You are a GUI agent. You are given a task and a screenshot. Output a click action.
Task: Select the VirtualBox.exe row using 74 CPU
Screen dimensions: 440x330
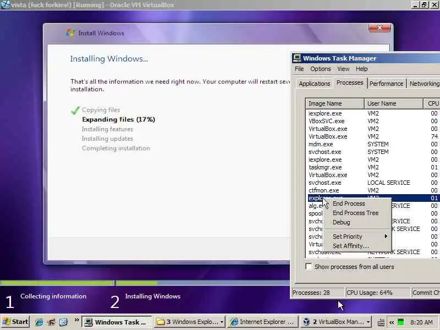[374, 136]
